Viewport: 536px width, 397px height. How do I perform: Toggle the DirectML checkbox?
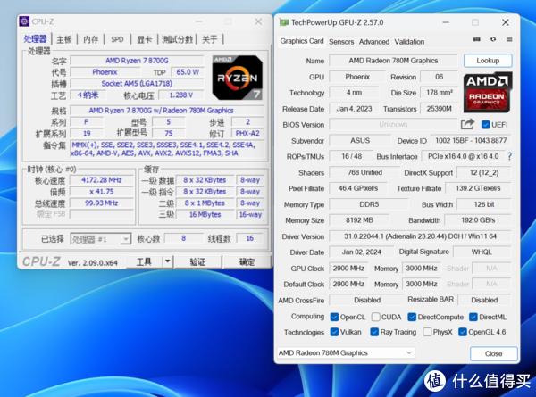[x=473, y=317]
